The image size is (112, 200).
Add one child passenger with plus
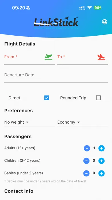pos(101,161)
